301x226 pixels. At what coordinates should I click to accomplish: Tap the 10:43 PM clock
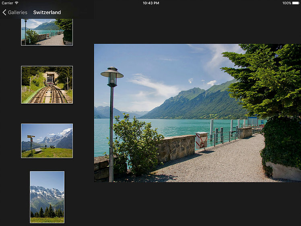coord(150,3)
